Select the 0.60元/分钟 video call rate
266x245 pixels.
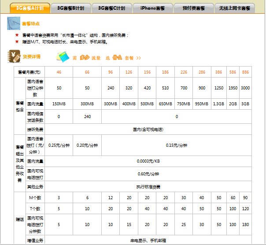click(x=148, y=174)
